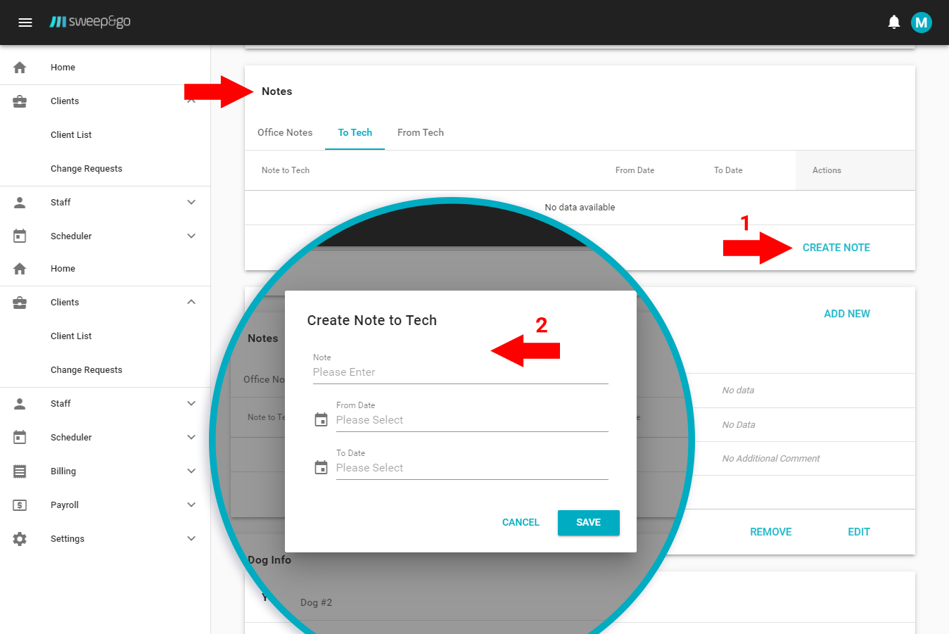Open the notifications bell
The width and height of the screenshot is (949, 634).
893,23
